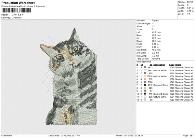Click 'Page 1 of 1' in the footer
This screenshot has height=138, width=195.
point(188,135)
